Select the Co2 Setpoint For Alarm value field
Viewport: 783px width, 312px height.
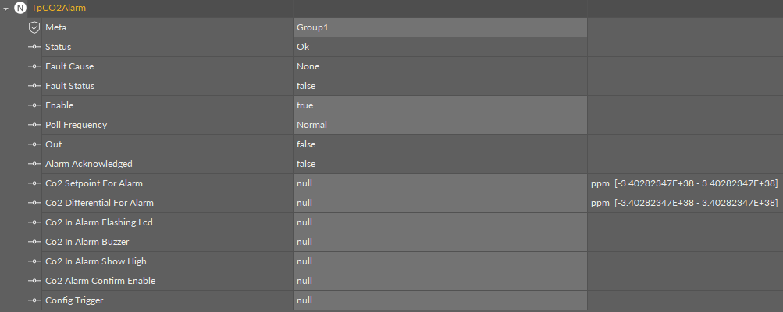pos(440,183)
